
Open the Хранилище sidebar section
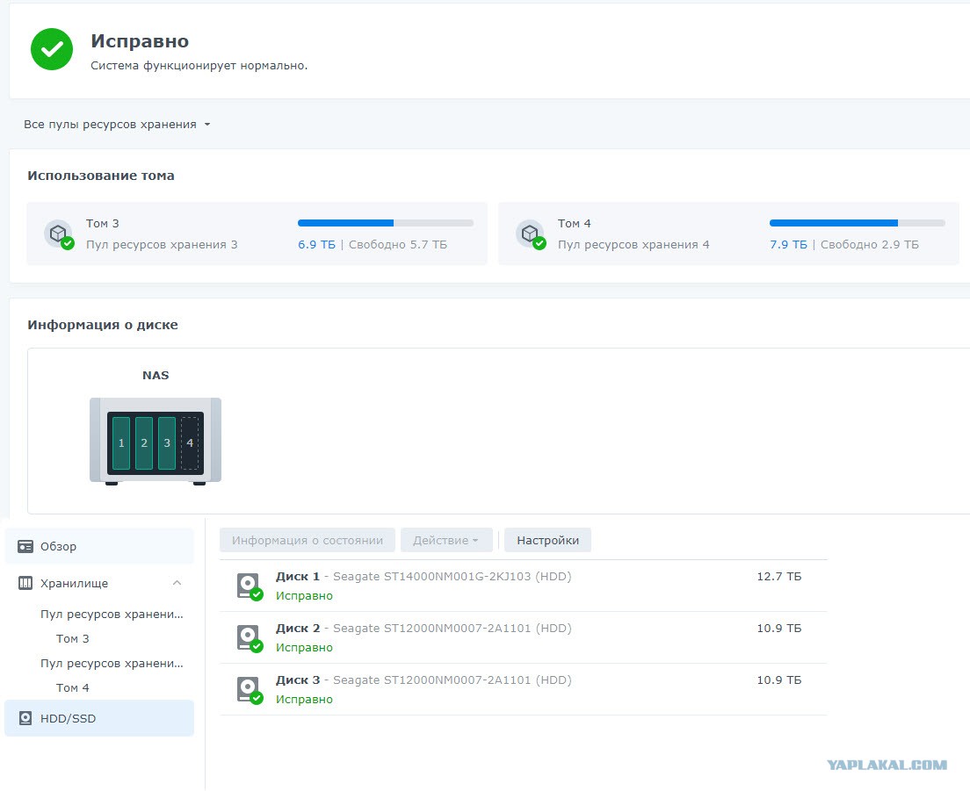tap(99, 583)
